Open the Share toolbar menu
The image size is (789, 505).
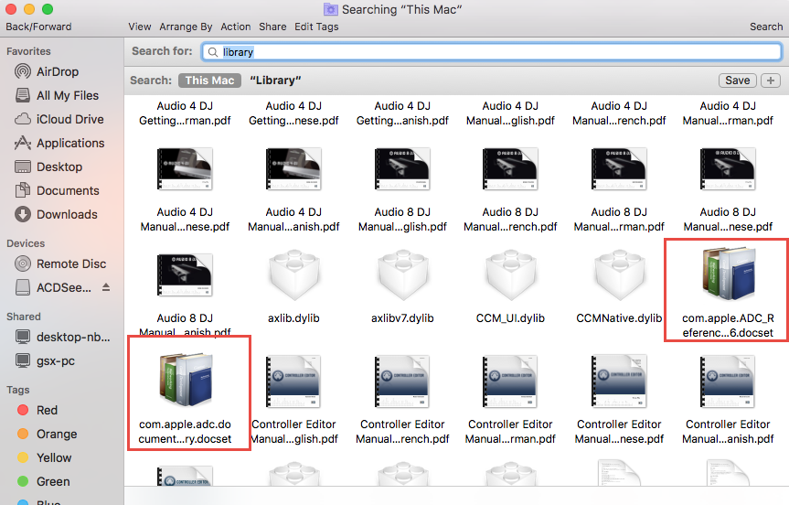click(272, 27)
